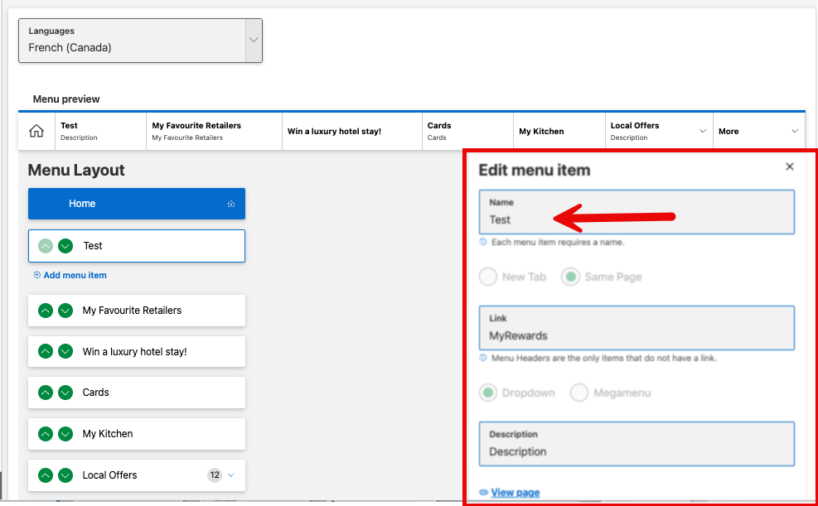This screenshot has width=818, height=506.
Task: Select My Favourite Retailers layout row
Action: click(137, 311)
